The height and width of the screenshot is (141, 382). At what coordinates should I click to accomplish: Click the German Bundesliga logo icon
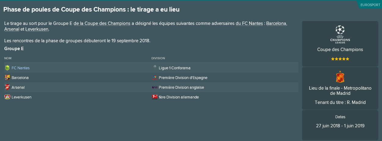(x=155, y=97)
